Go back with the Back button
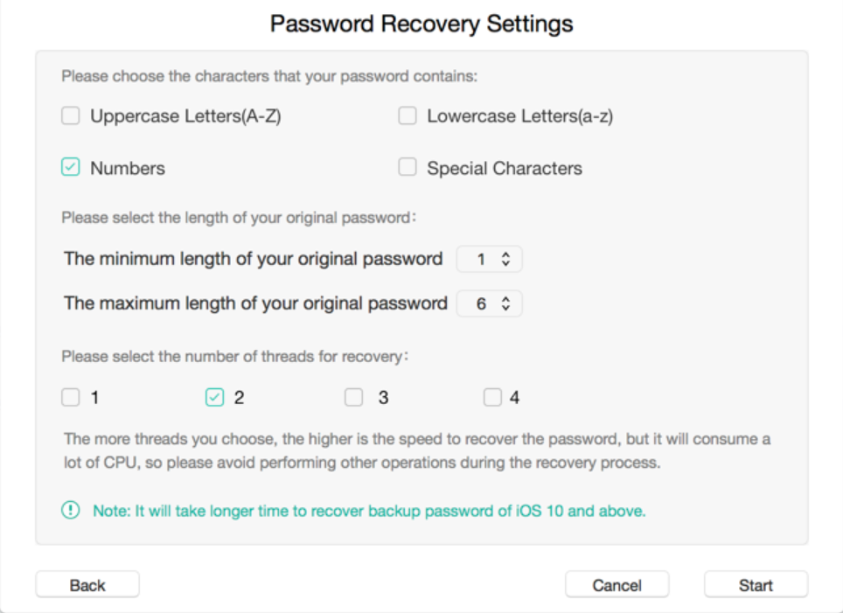843x613 pixels. [87, 585]
